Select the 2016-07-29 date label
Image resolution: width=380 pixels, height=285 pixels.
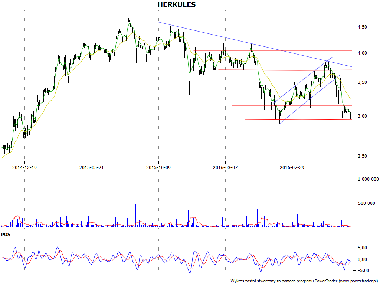coord(292,167)
